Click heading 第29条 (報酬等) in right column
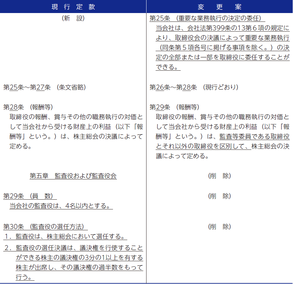 point(174,107)
